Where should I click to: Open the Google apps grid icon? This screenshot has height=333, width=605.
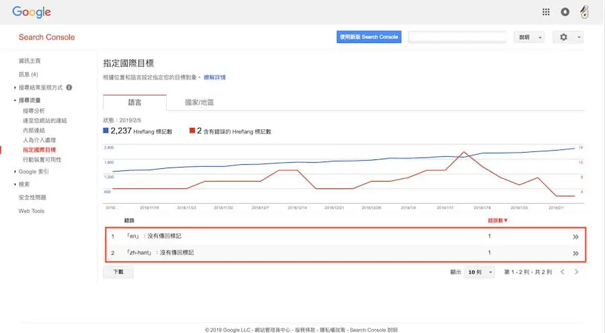546,12
